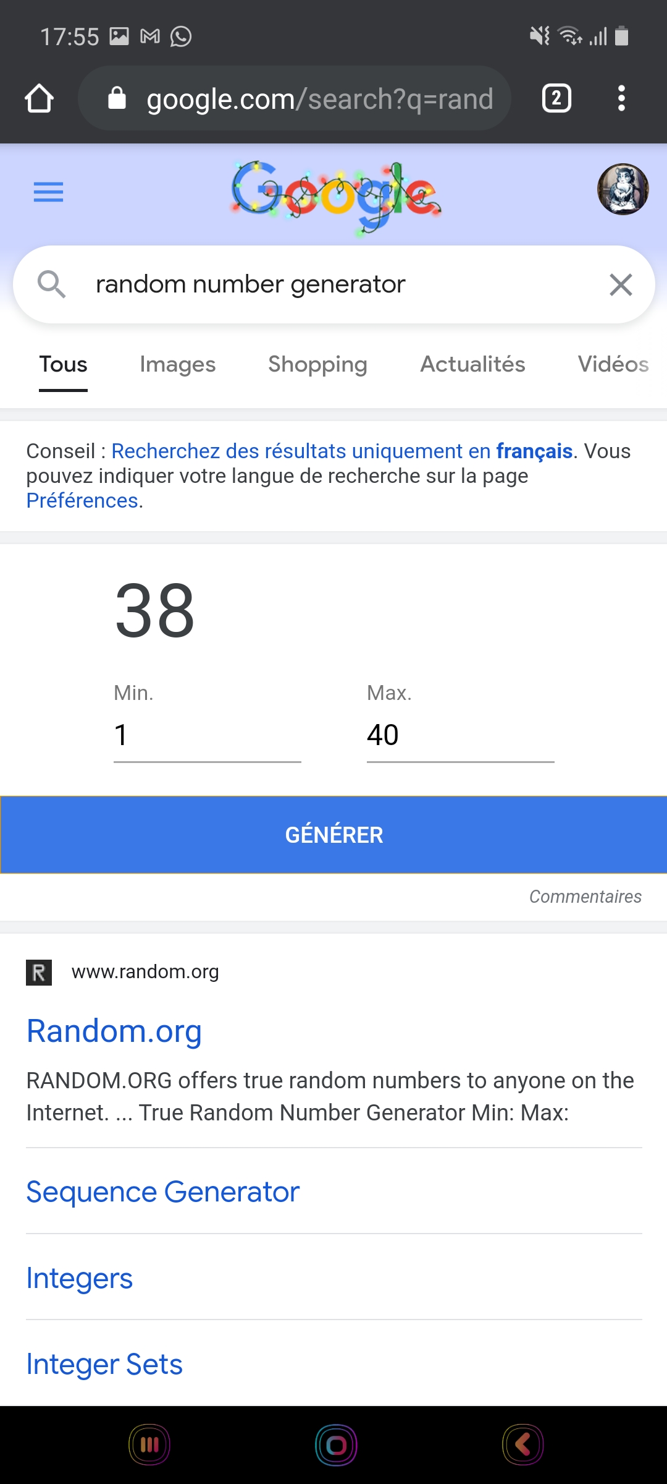The height and width of the screenshot is (1484, 667).
Task: Open the Actualités tab
Action: (472, 364)
